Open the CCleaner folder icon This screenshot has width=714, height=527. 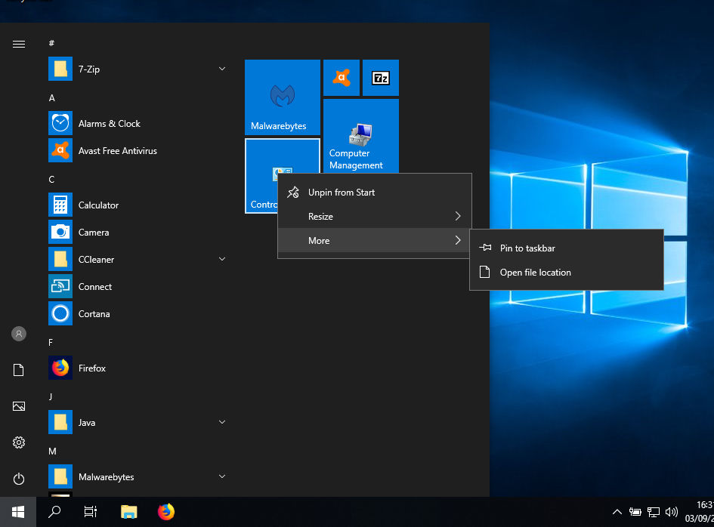coord(60,260)
